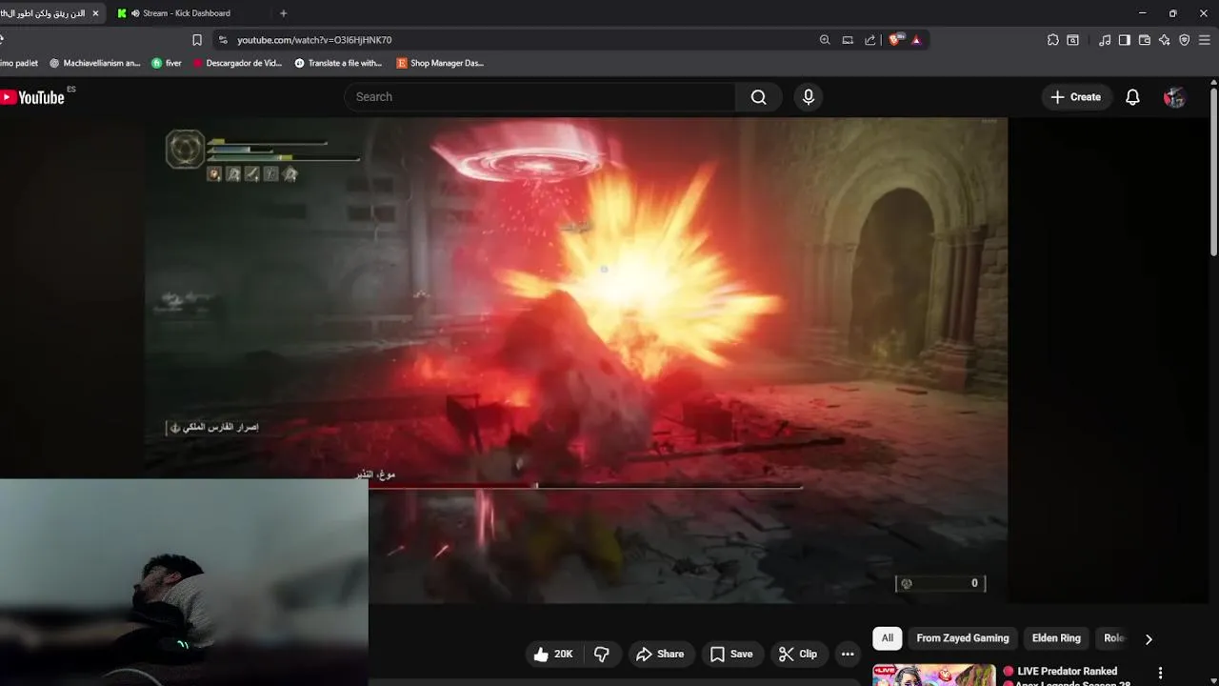Select the partially visible Role chip

[x=1113, y=638]
